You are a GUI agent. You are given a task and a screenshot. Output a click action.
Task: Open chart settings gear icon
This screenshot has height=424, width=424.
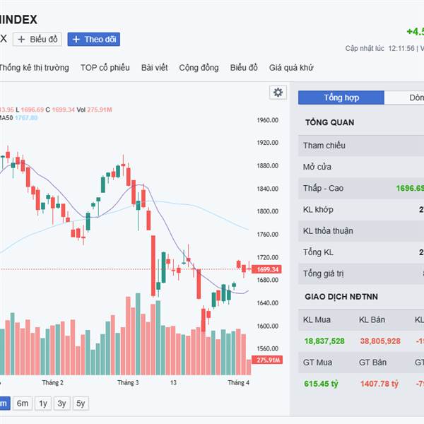point(278,93)
